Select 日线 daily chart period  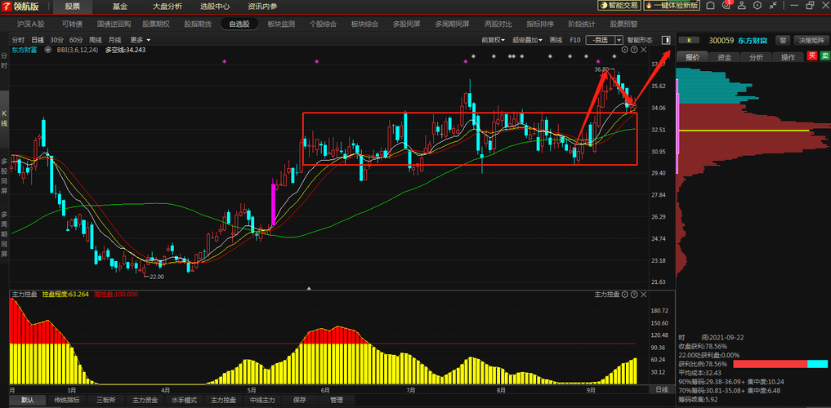(x=38, y=40)
